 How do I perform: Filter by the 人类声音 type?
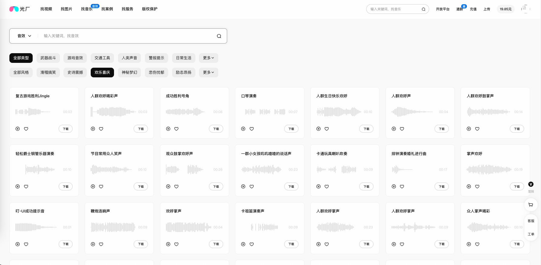click(129, 58)
